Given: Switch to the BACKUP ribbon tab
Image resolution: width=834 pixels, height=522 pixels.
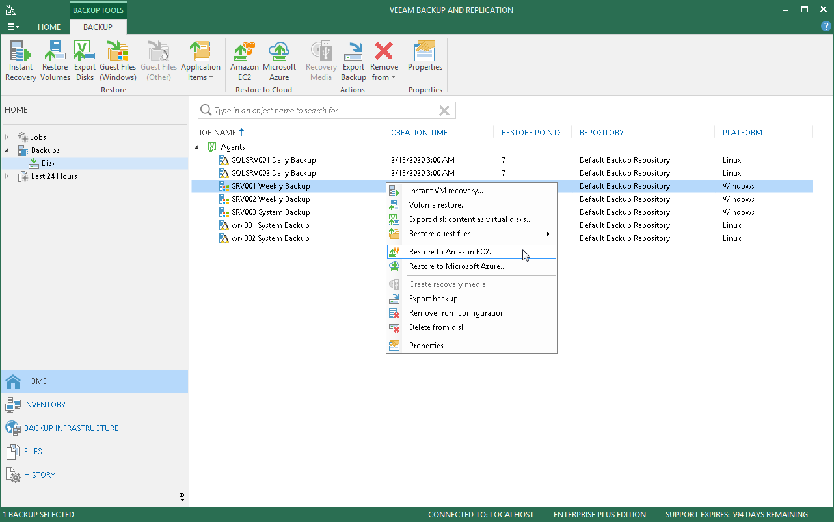Looking at the screenshot, I should click(x=98, y=27).
